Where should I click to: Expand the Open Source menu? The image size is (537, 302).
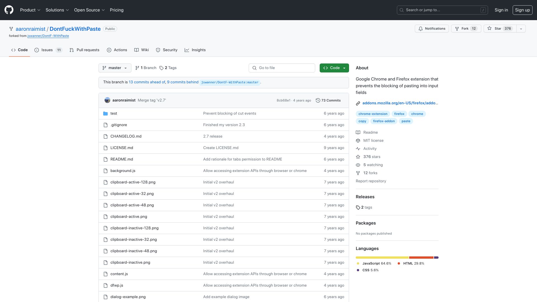(89, 10)
